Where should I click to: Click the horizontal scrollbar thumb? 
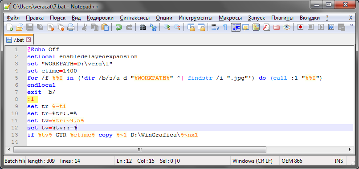coord(140,149)
